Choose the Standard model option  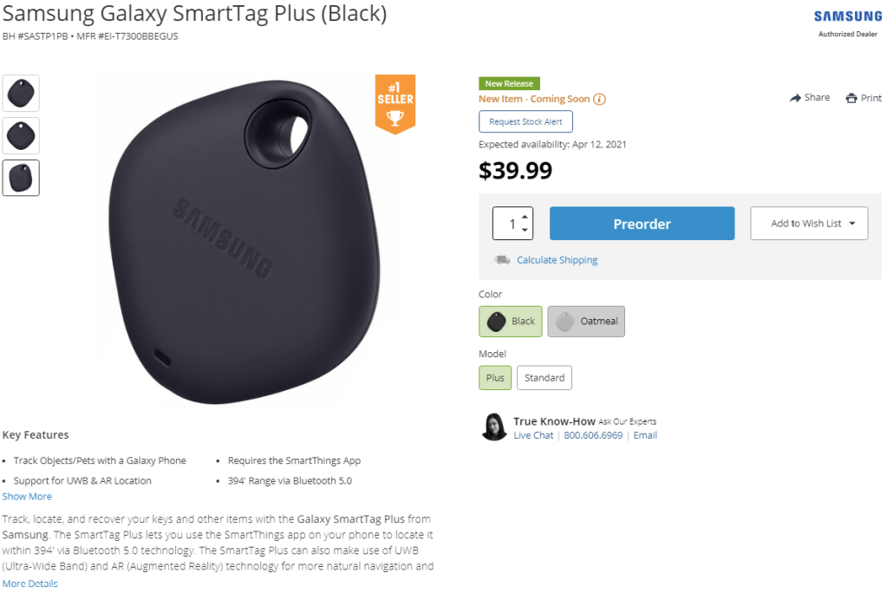[x=545, y=378]
